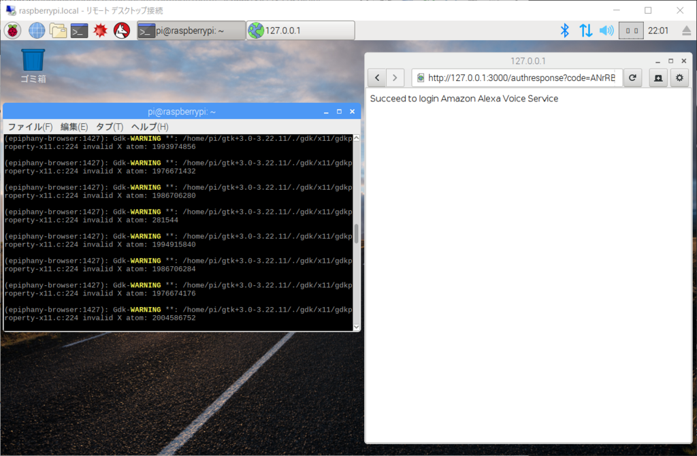Close the remote desktop connection window
This screenshot has height=456, width=697.
pos(680,10)
